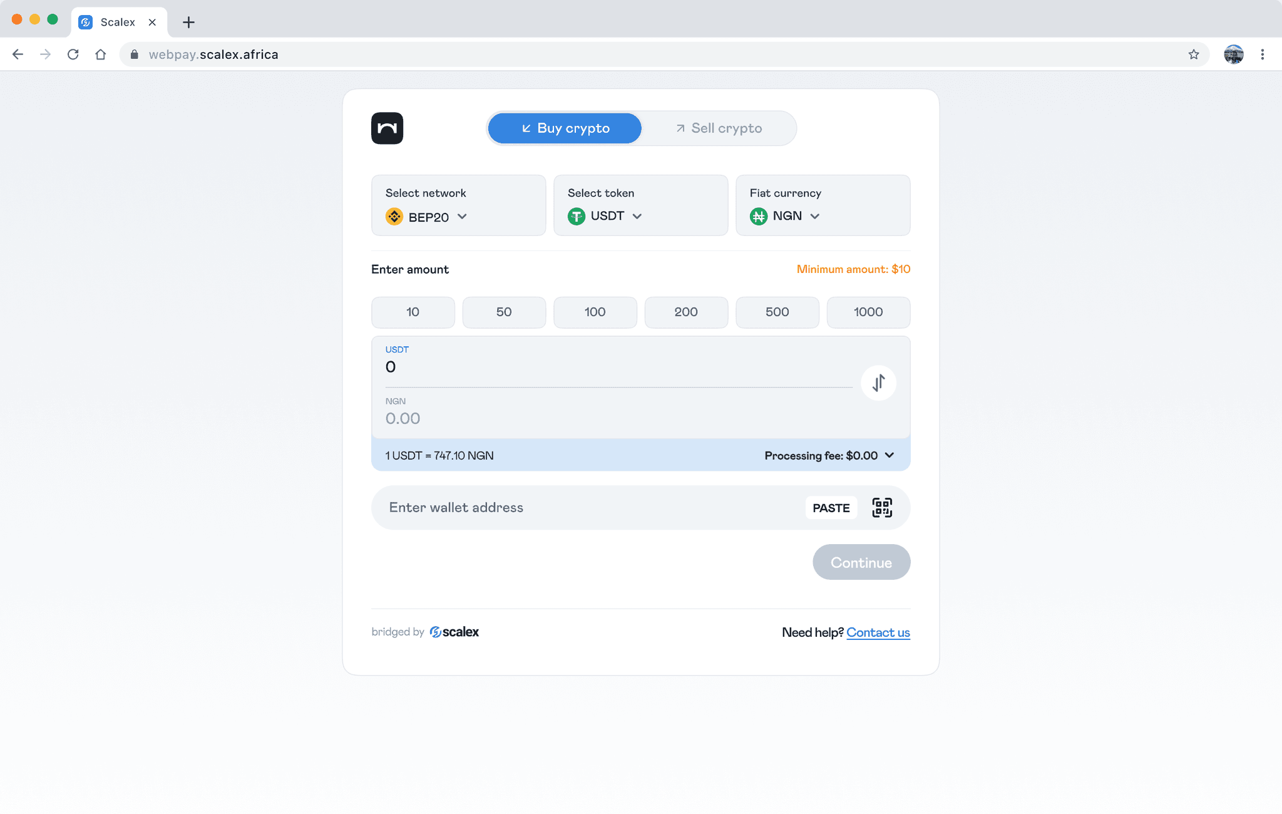This screenshot has width=1282, height=814.
Task: Open the BEP20 network dropdown
Action: tap(428, 217)
